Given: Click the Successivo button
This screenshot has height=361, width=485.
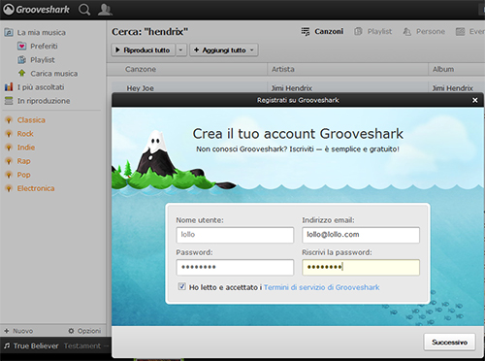Looking at the screenshot, I should [449, 343].
